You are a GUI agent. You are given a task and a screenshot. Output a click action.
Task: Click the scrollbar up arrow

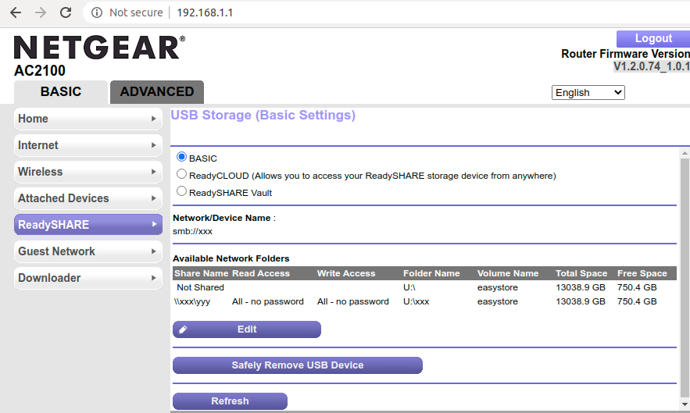[685, 153]
